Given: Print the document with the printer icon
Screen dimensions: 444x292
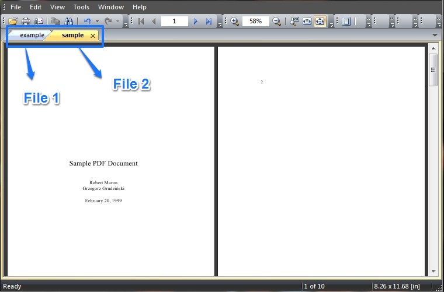Looking at the screenshot, I should pyautogui.click(x=26, y=21).
